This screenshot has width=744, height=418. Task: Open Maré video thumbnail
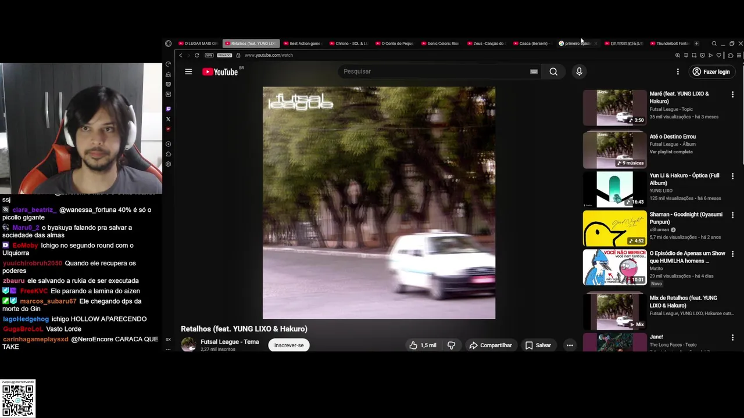614,107
